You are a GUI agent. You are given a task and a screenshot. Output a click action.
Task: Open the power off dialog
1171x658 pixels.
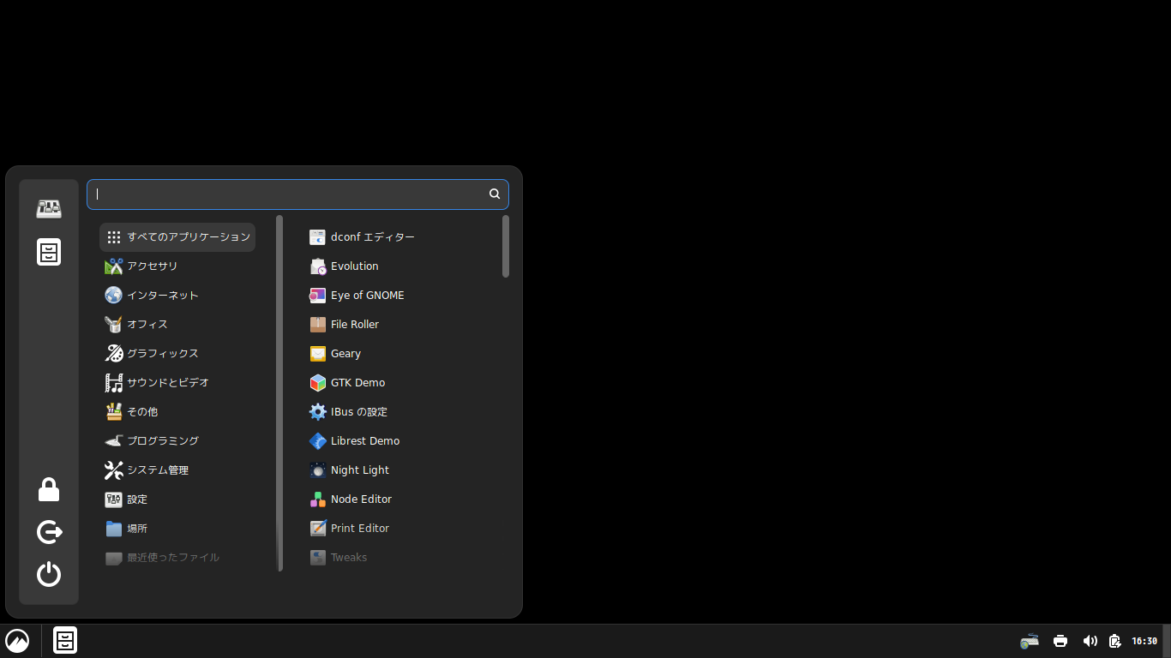(x=49, y=574)
